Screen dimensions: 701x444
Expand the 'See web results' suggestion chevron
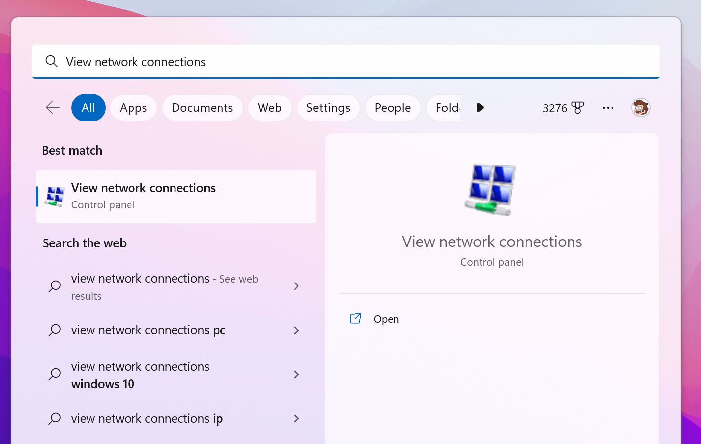pyautogui.click(x=296, y=286)
